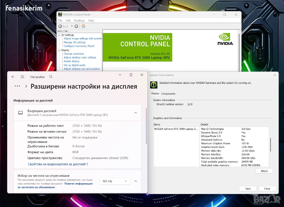Collapse the Display tree node

coord(59,50)
